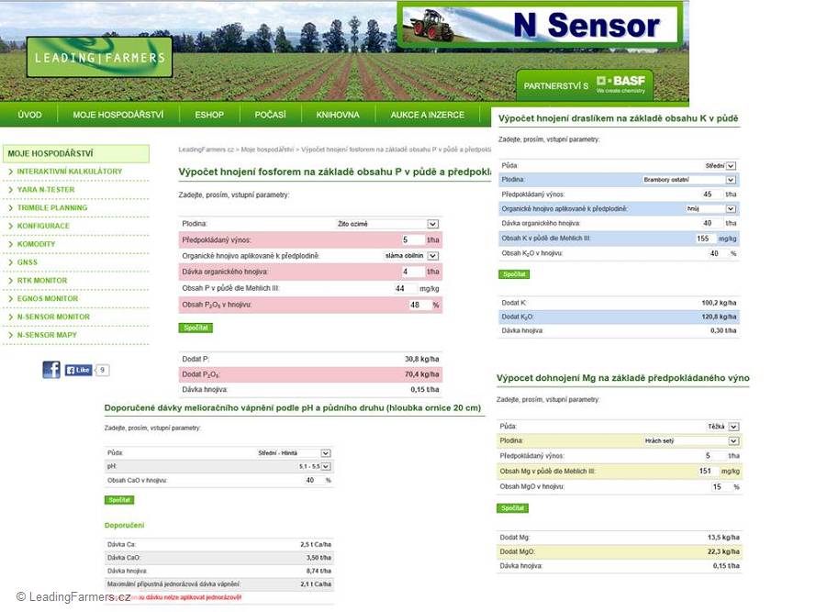
Task: Open the Plodina dropdown showing Žito ozimé
Action: pos(387,224)
